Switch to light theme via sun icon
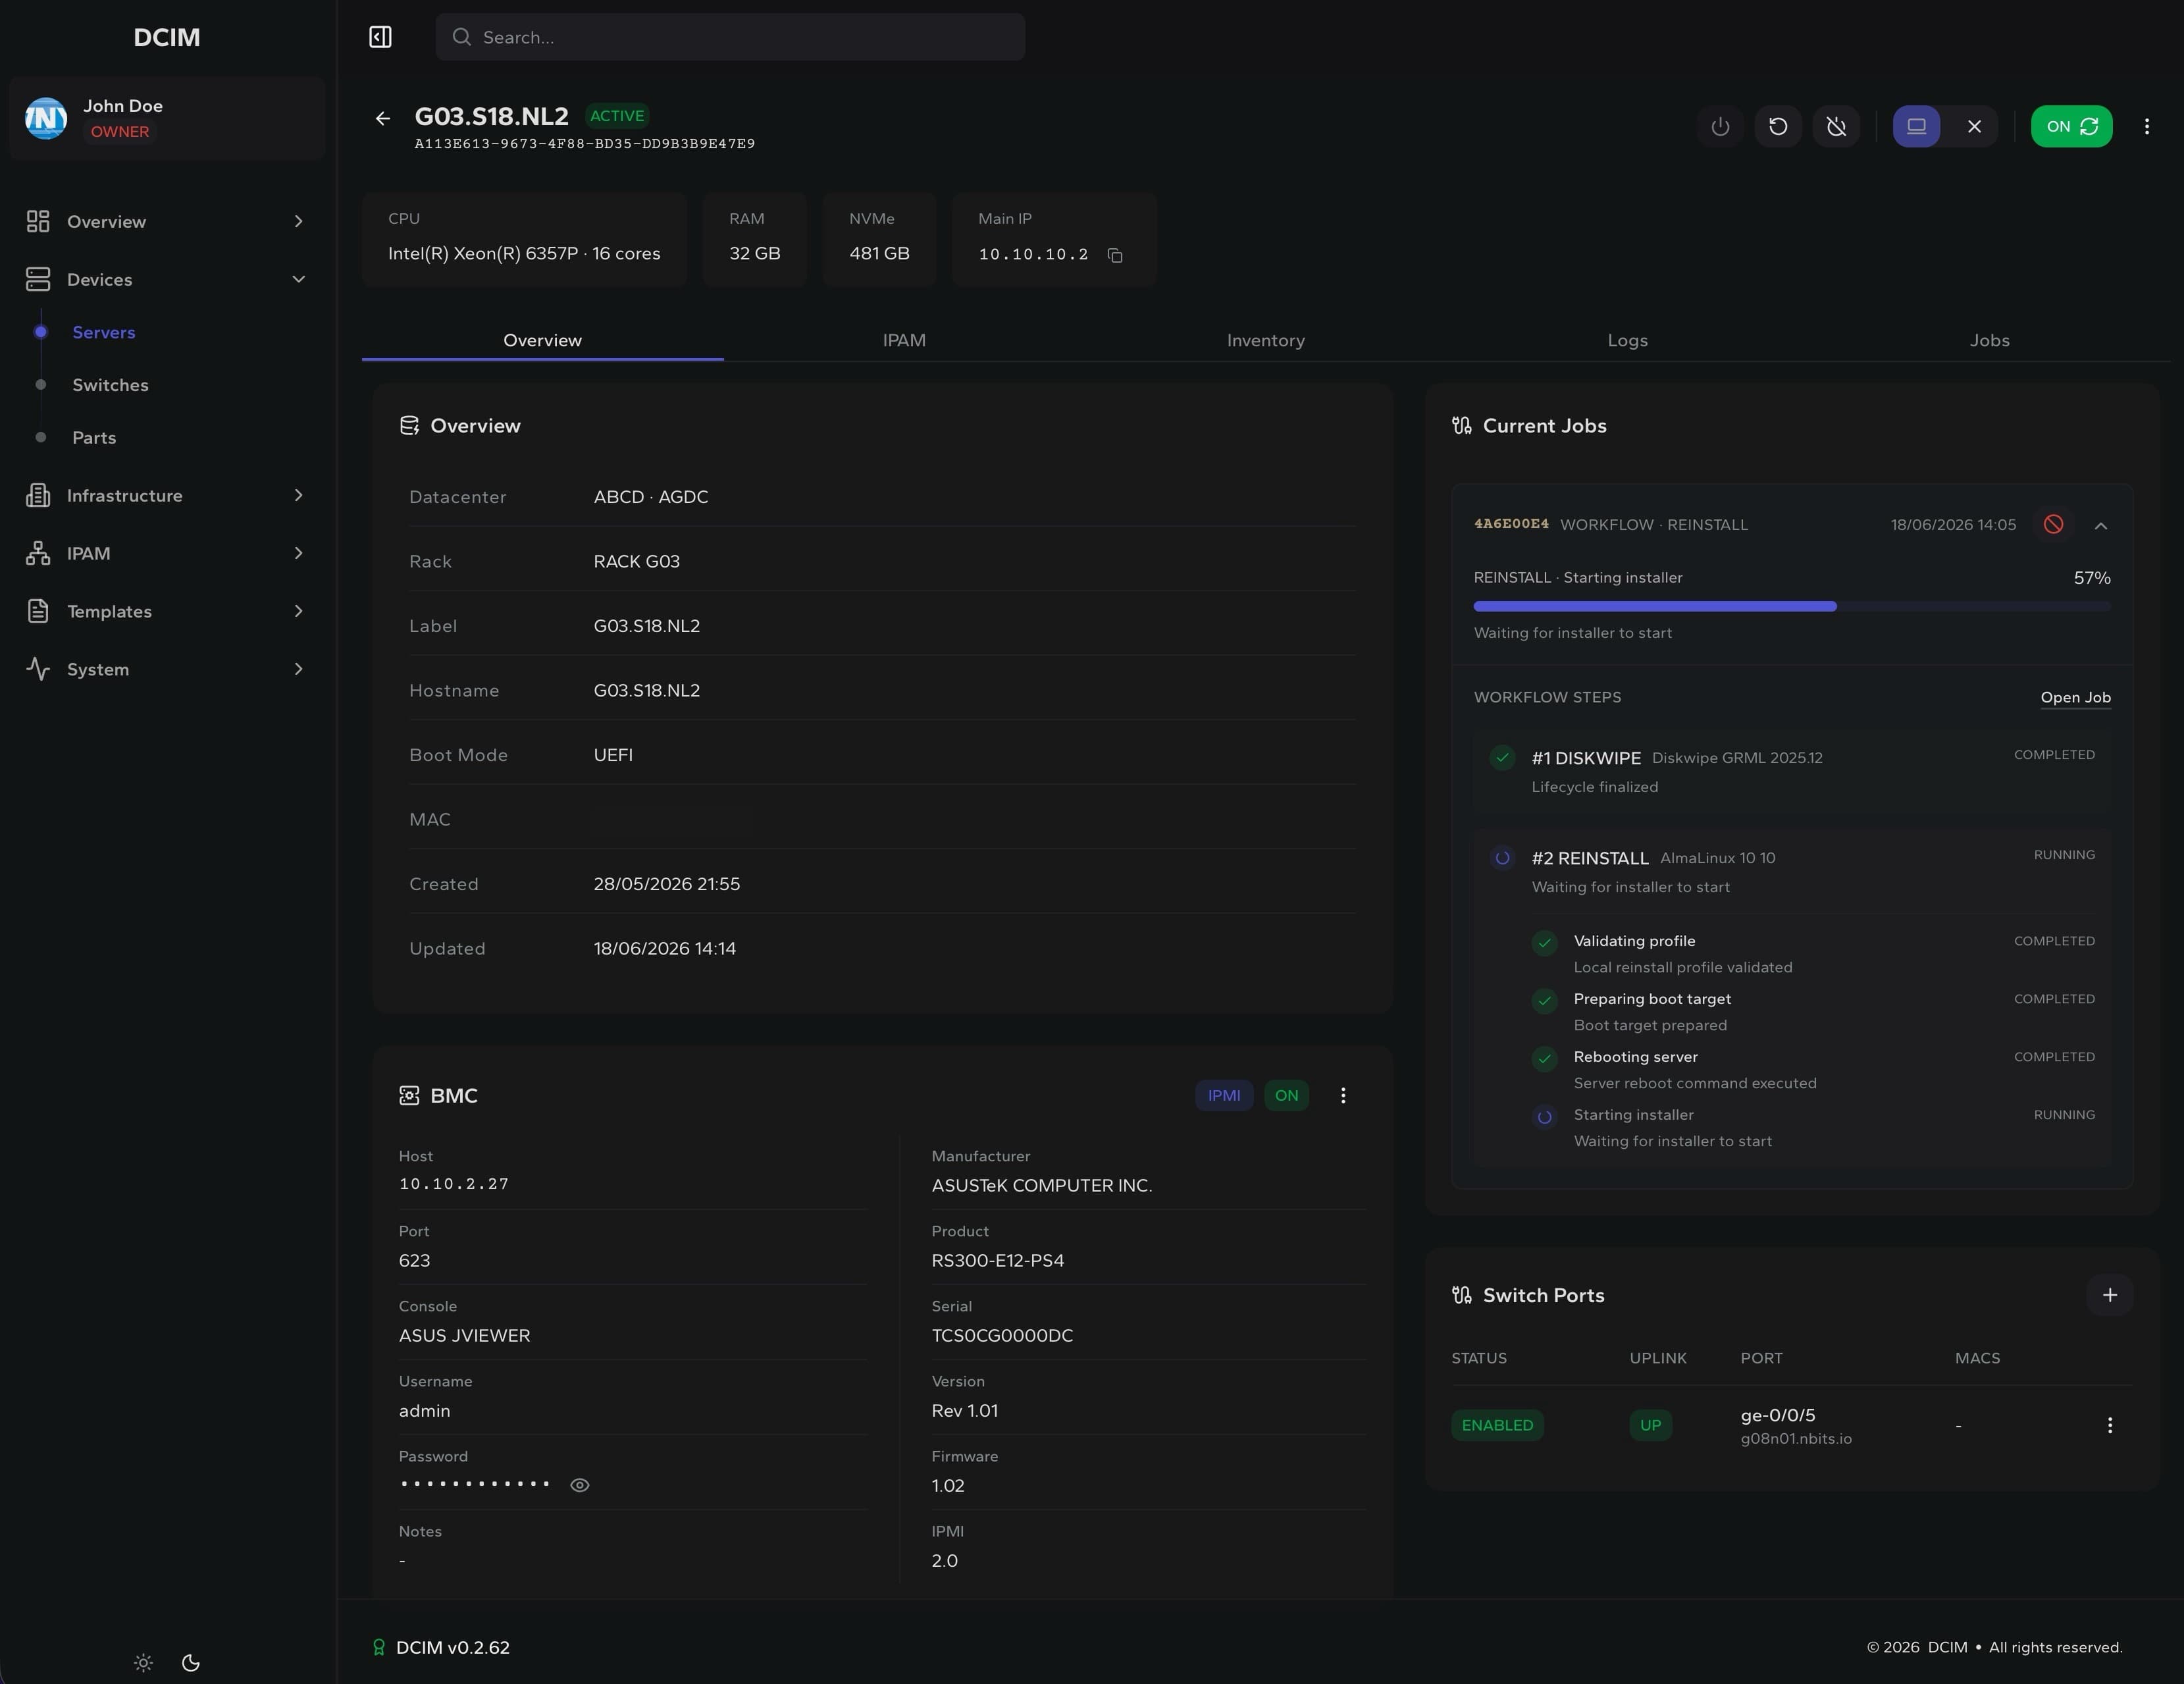The height and width of the screenshot is (1684, 2184). (x=143, y=1663)
